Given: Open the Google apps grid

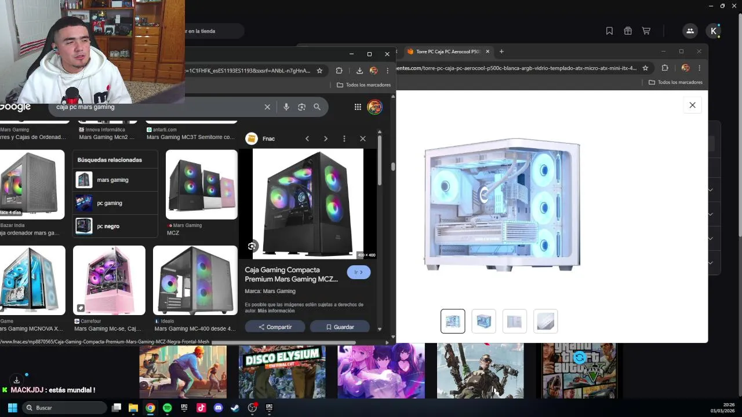Looking at the screenshot, I should point(358,107).
